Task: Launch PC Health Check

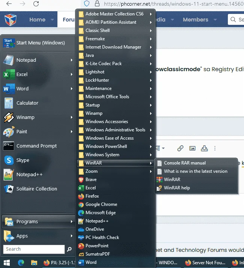Action: (116, 238)
